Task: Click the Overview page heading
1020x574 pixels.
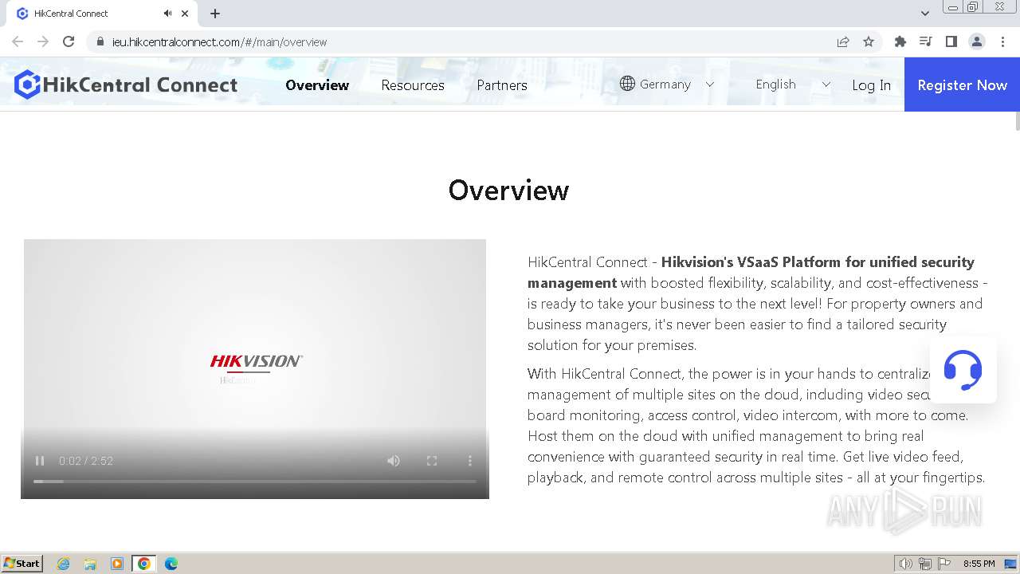Action: coord(508,190)
